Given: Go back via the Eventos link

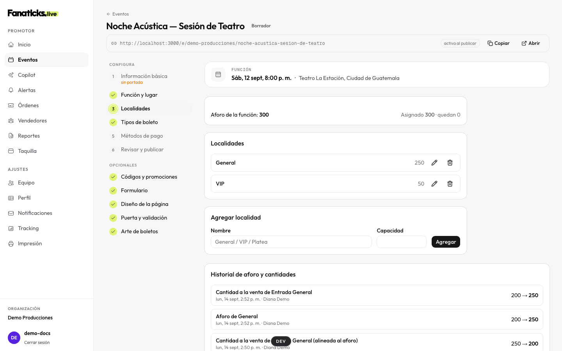Looking at the screenshot, I should [117, 14].
